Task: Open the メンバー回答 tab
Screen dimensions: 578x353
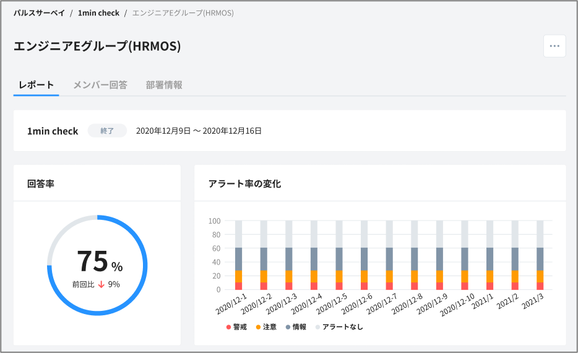Action: point(100,85)
